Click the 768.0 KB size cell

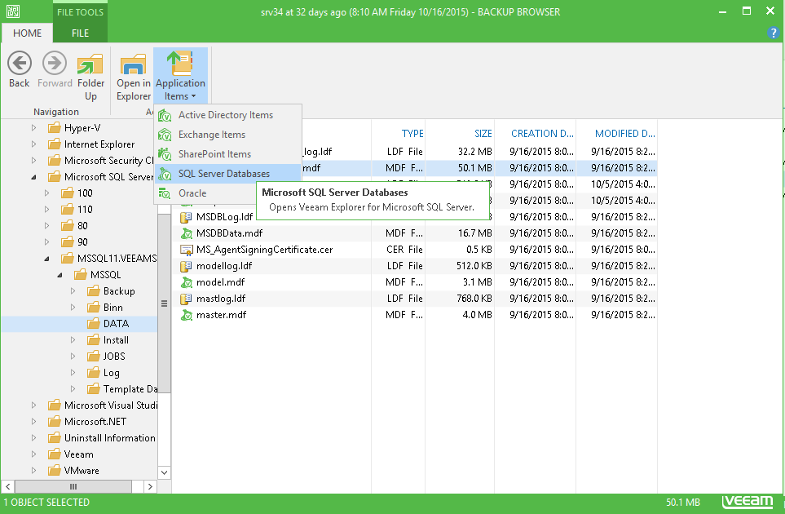(x=474, y=299)
